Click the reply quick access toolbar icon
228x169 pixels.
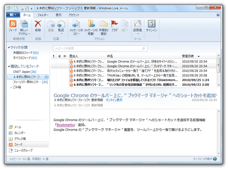click(x=22, y=9)
